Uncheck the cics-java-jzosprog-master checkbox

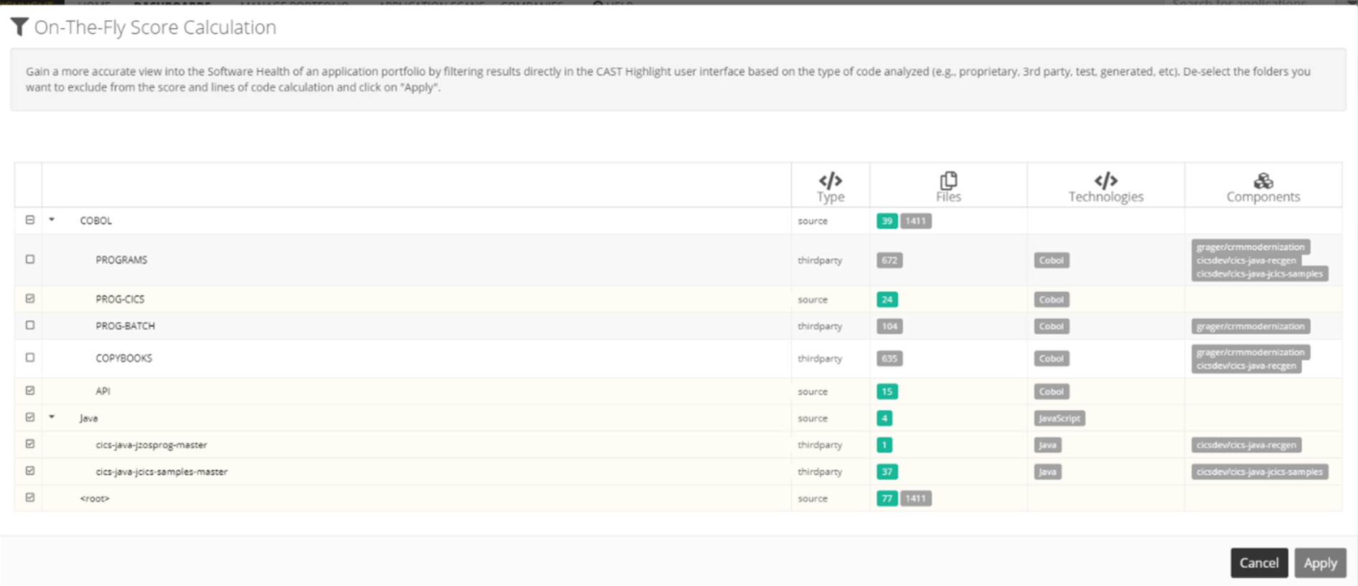[x=30, y=444]
